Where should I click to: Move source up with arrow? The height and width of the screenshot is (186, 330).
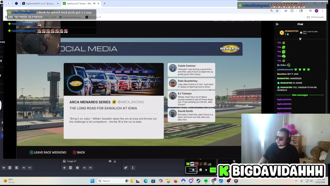coord(84,168)
